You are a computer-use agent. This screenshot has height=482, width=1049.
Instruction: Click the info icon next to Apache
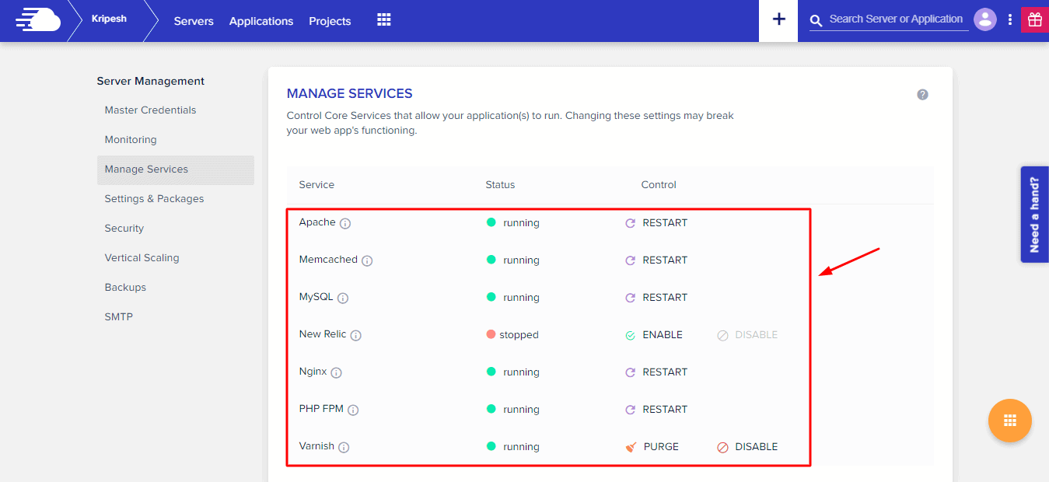345,224
